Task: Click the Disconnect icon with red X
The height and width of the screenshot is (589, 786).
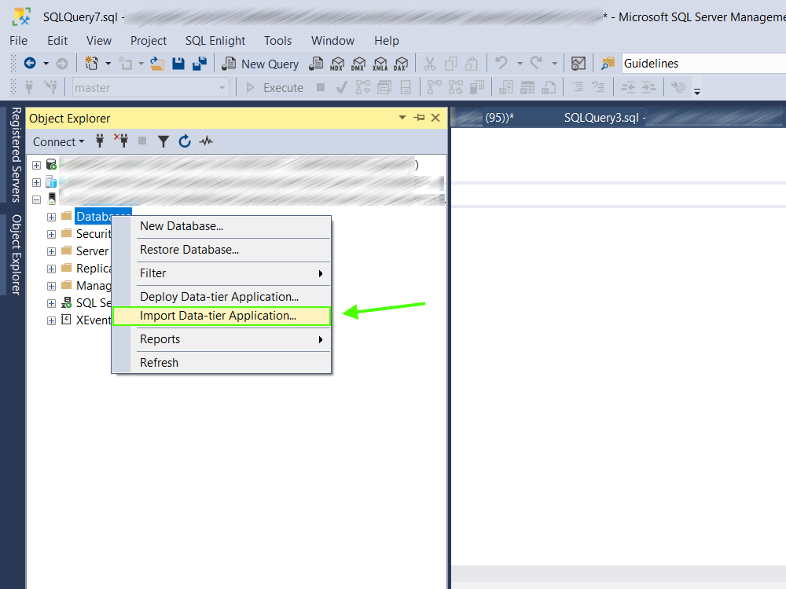Action: (x=121, y=141)
